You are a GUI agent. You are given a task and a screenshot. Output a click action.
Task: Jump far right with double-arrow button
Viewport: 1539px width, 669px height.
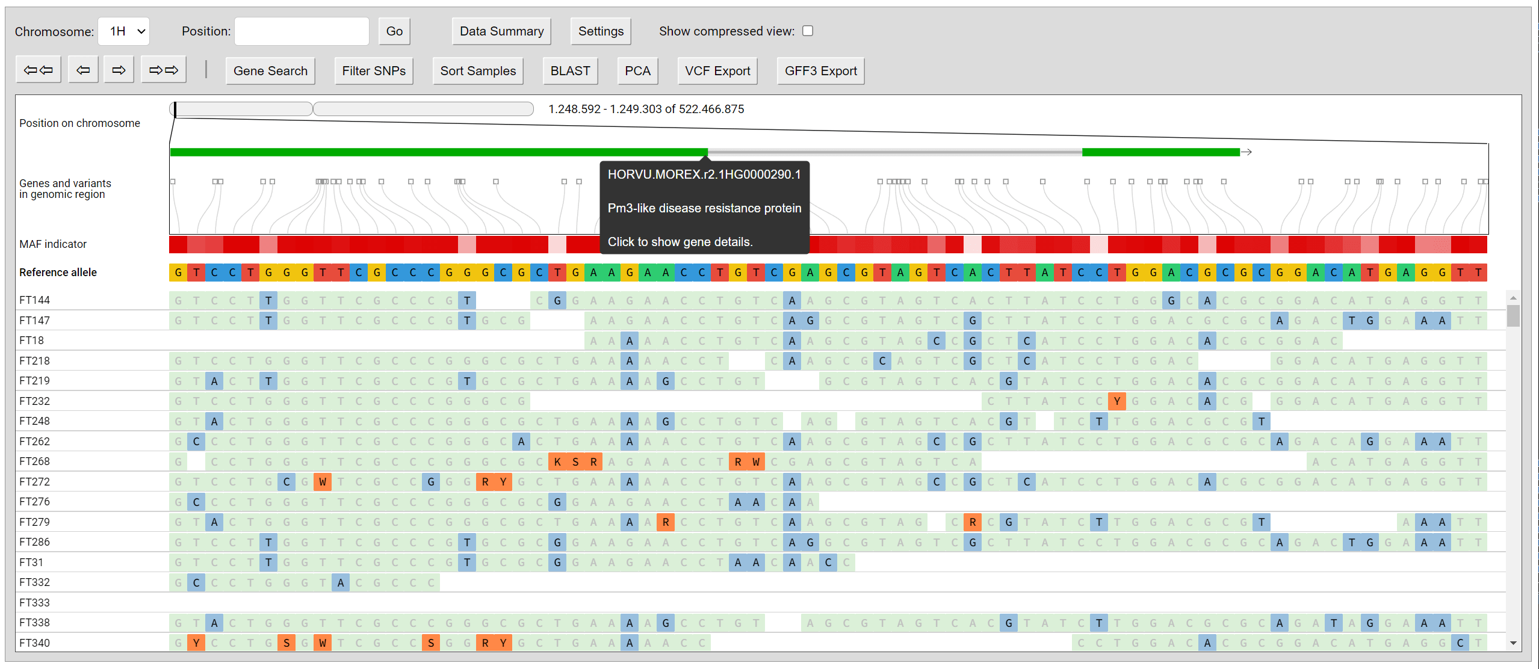pos(163,70)
